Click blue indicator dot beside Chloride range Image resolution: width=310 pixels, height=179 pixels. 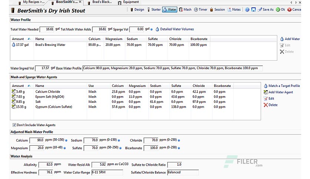(179, 141)
